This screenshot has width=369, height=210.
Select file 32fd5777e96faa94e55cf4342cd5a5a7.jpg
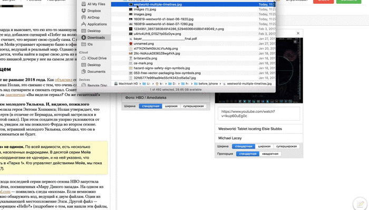(164, 78)
